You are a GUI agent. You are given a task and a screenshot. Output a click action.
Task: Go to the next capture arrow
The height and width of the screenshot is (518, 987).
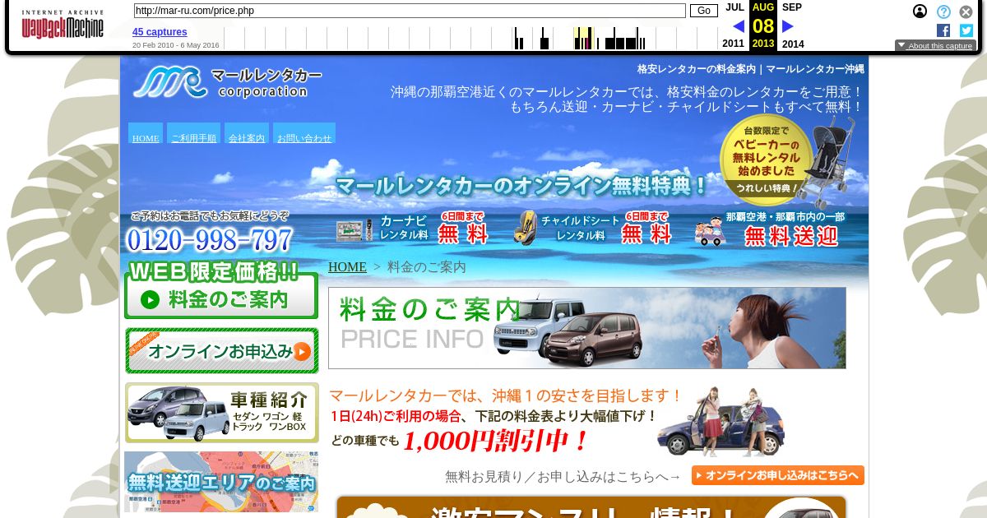click(787, 26)
